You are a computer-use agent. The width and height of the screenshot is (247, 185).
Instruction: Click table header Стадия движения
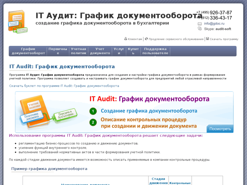click(158, 181)
